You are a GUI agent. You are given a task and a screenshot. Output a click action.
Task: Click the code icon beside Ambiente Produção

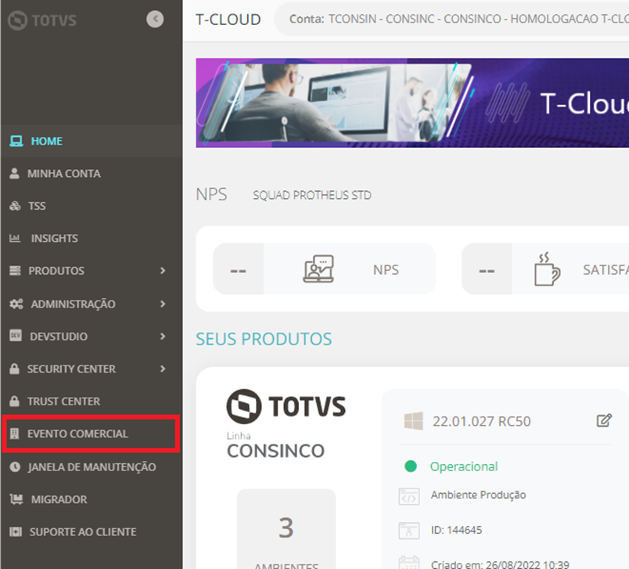[408, 496]
